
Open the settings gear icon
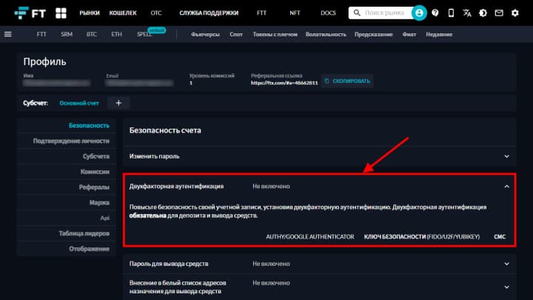pos(515,13)
